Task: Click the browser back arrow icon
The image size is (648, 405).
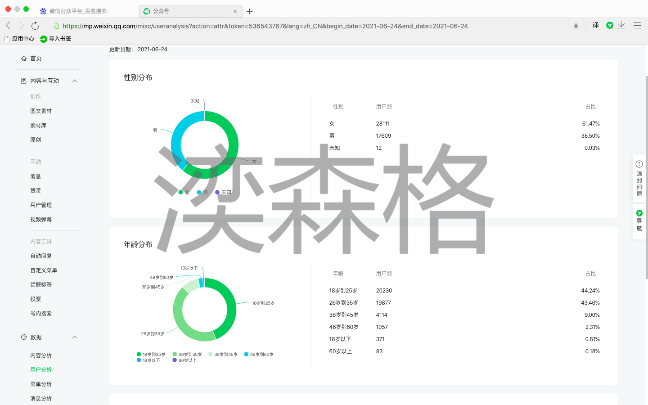Action: [8, 26]
